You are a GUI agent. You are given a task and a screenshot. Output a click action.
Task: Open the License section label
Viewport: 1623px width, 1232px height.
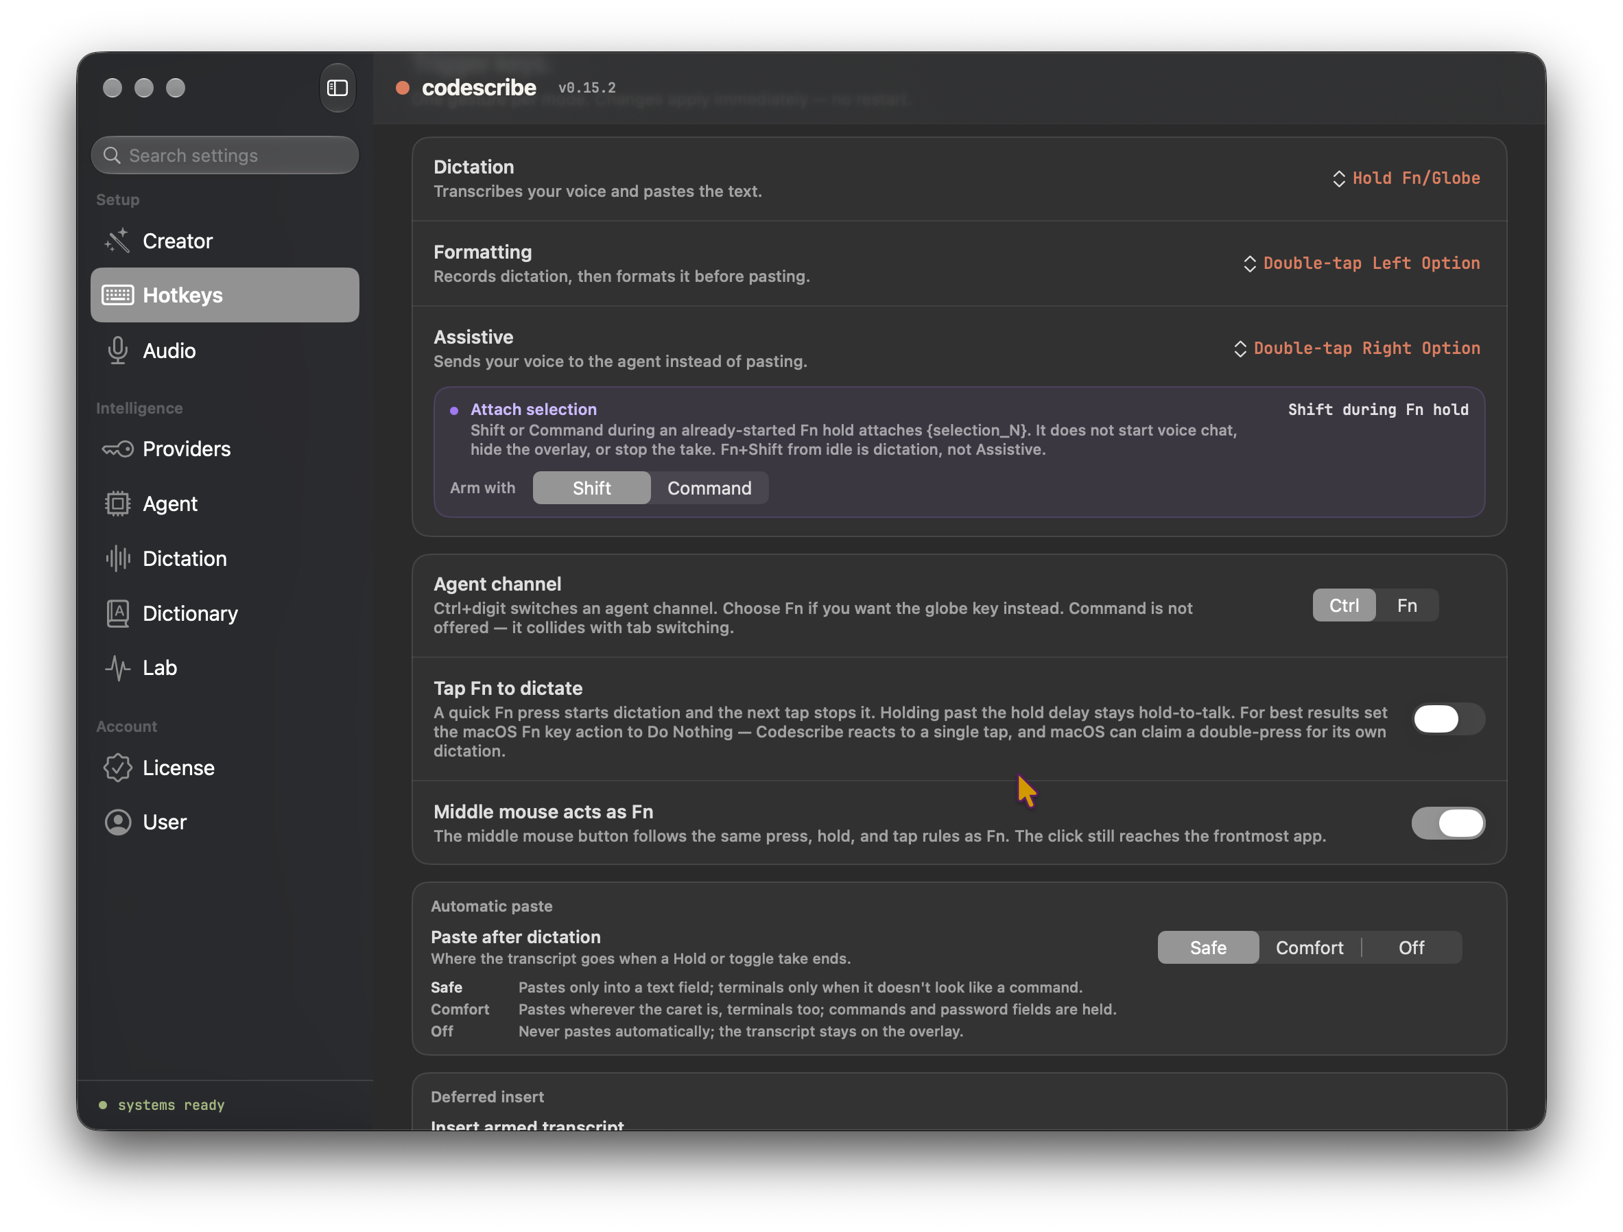[178, 768]
